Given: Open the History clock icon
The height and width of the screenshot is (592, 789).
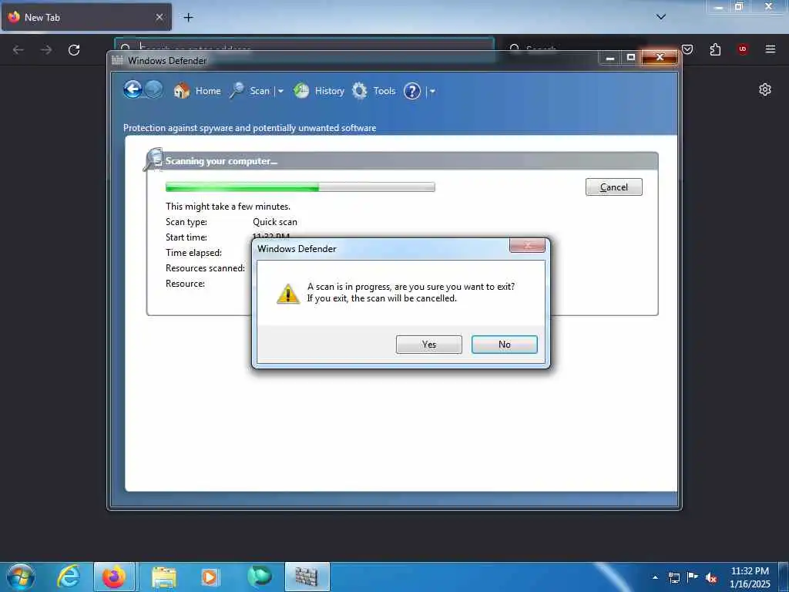Looking at the screenshot, I should (301, 91).
